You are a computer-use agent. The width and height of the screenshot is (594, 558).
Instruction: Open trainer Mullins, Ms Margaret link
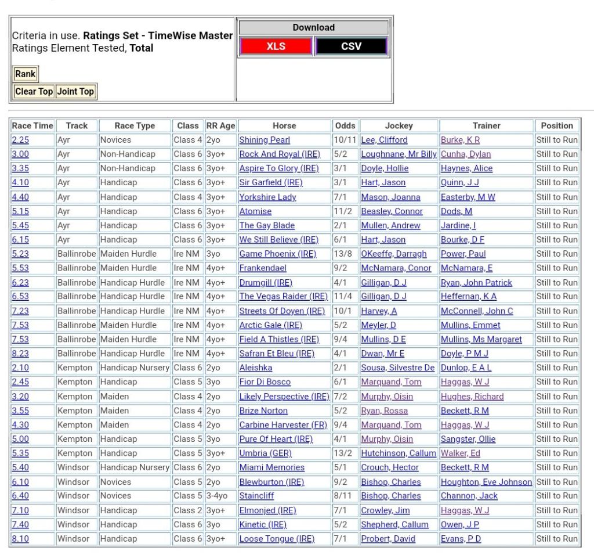click(481, 340)
